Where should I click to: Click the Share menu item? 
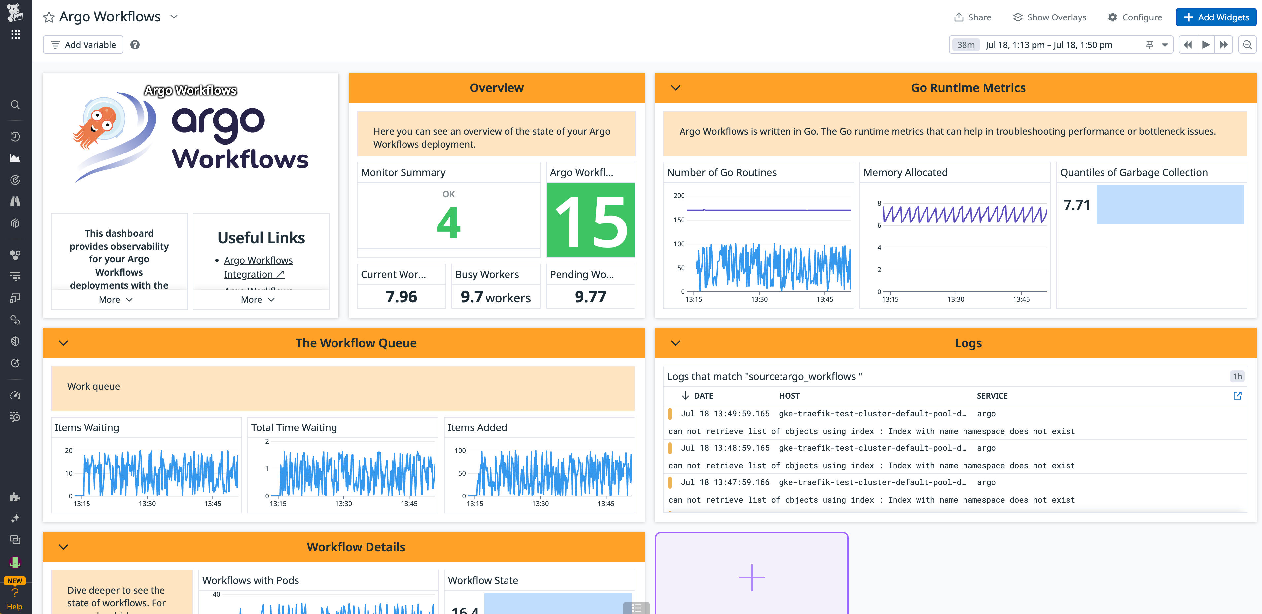pyautogui.click(x=972, y=17)
